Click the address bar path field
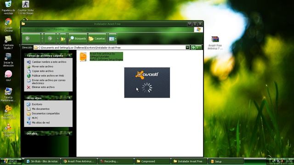294x165 pixels. [x=112, y=48]
